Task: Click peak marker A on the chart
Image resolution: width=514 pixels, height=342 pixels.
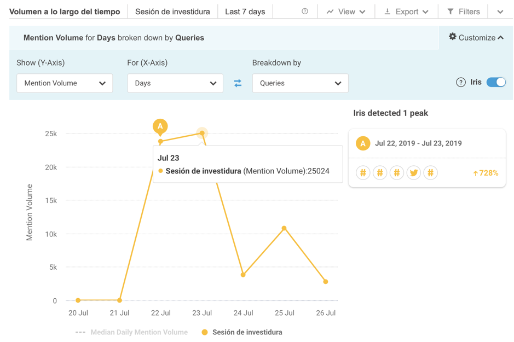Action: (x=160, y=126)
